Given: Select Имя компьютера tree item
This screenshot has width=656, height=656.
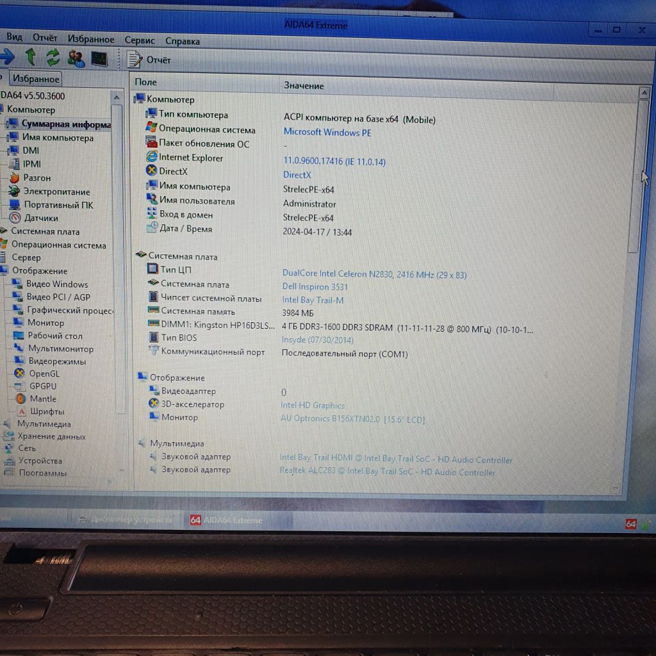Looking at the screenshot, I should 58,137.
